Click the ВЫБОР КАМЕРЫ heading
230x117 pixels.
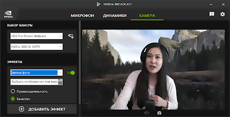pos(20,25)
